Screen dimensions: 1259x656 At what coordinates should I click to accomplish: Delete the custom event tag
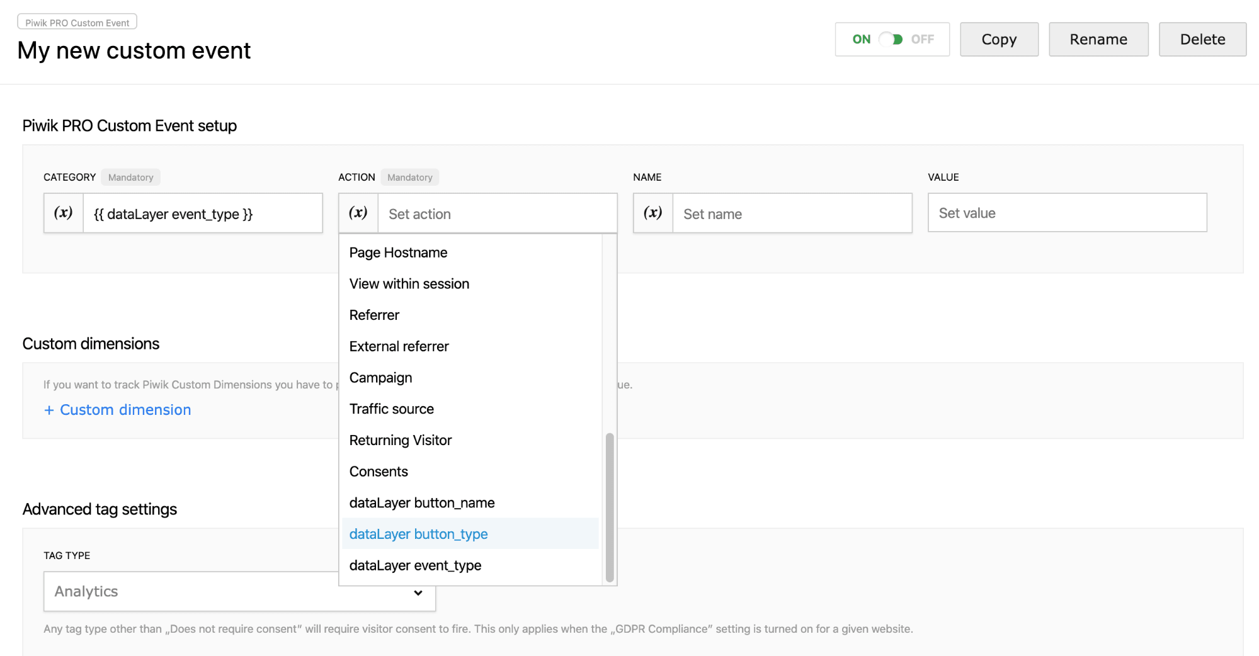tap(1202, 39)
